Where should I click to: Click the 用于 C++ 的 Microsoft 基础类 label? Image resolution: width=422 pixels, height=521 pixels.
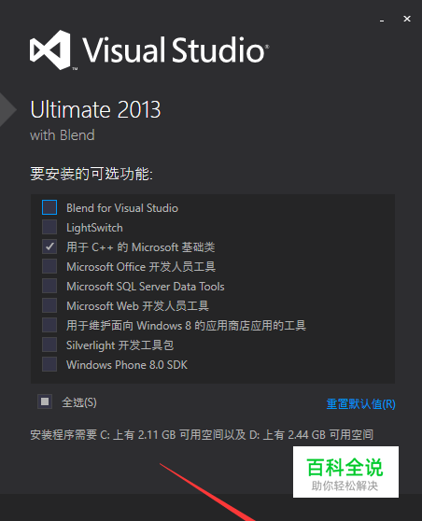[141, 247]
